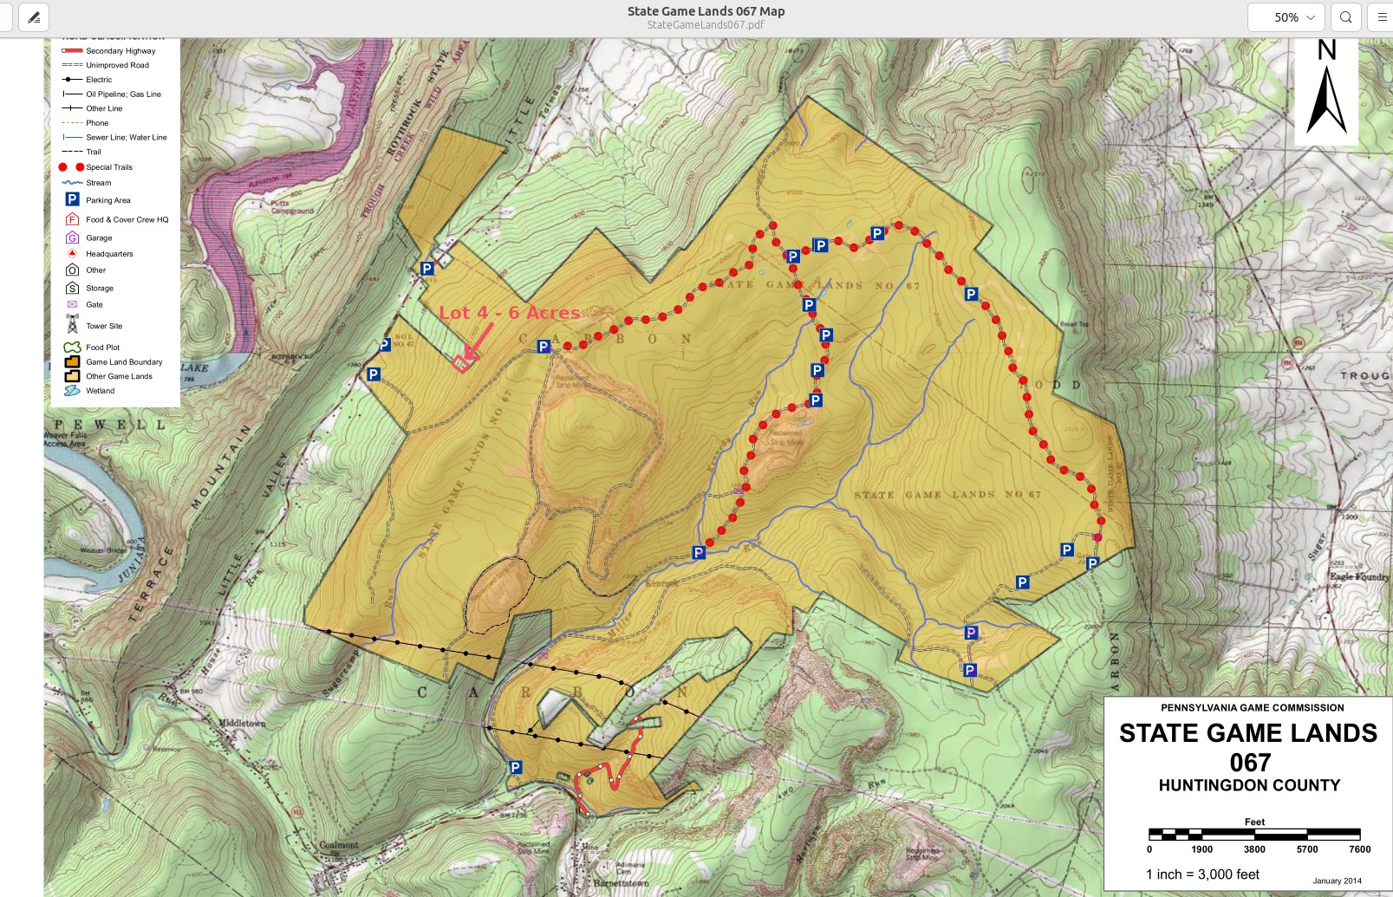Click the 'Unimproved Road' legend label
1393x897 pixels.
tap(117, 65)
